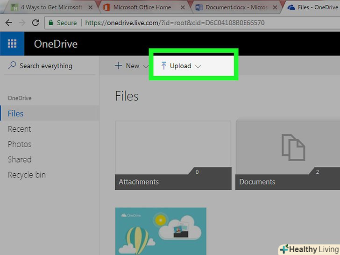
Task: Reload the page with refresh icon
Action: pyautogui.click(x=35, y=22)
